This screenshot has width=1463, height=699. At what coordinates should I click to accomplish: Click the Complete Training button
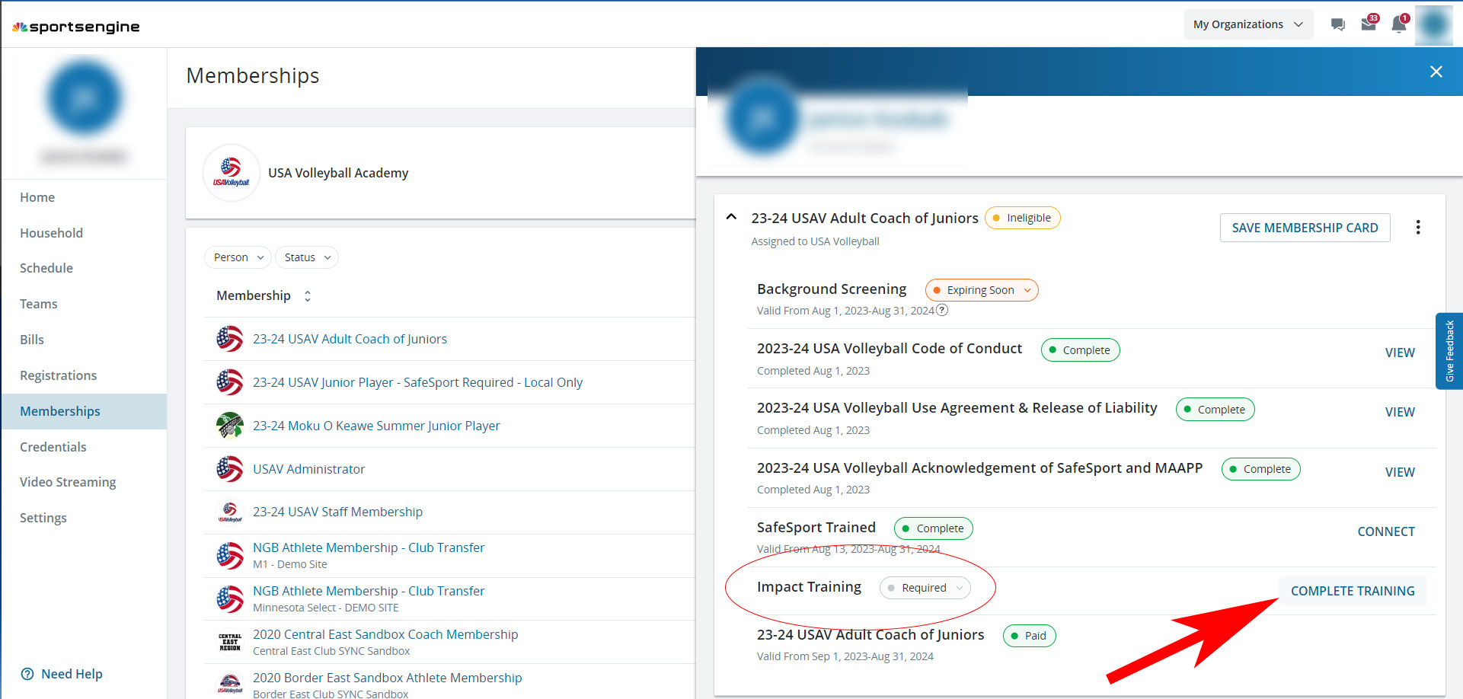[1353, 591]
